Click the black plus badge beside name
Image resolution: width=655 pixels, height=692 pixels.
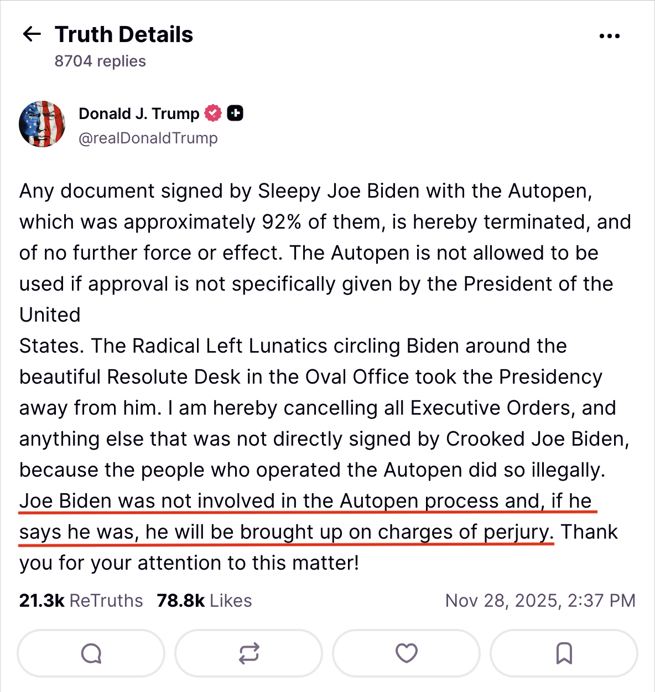click(x=235, y=113)
